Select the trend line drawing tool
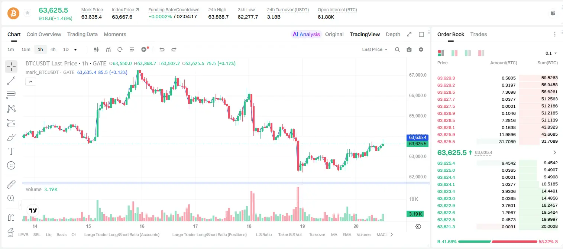This screenshot has height=249, width=563. pos(11,81)
